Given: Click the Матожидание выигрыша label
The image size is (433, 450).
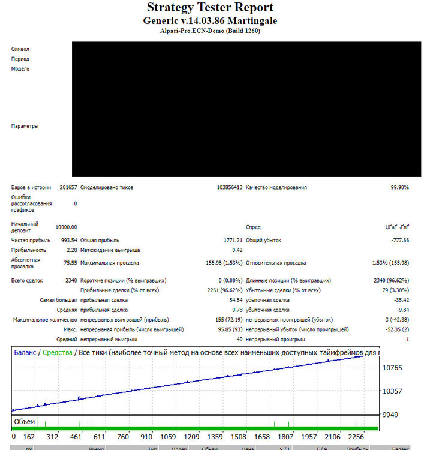Looking at the screenshot, I should (x=110, y=250).
